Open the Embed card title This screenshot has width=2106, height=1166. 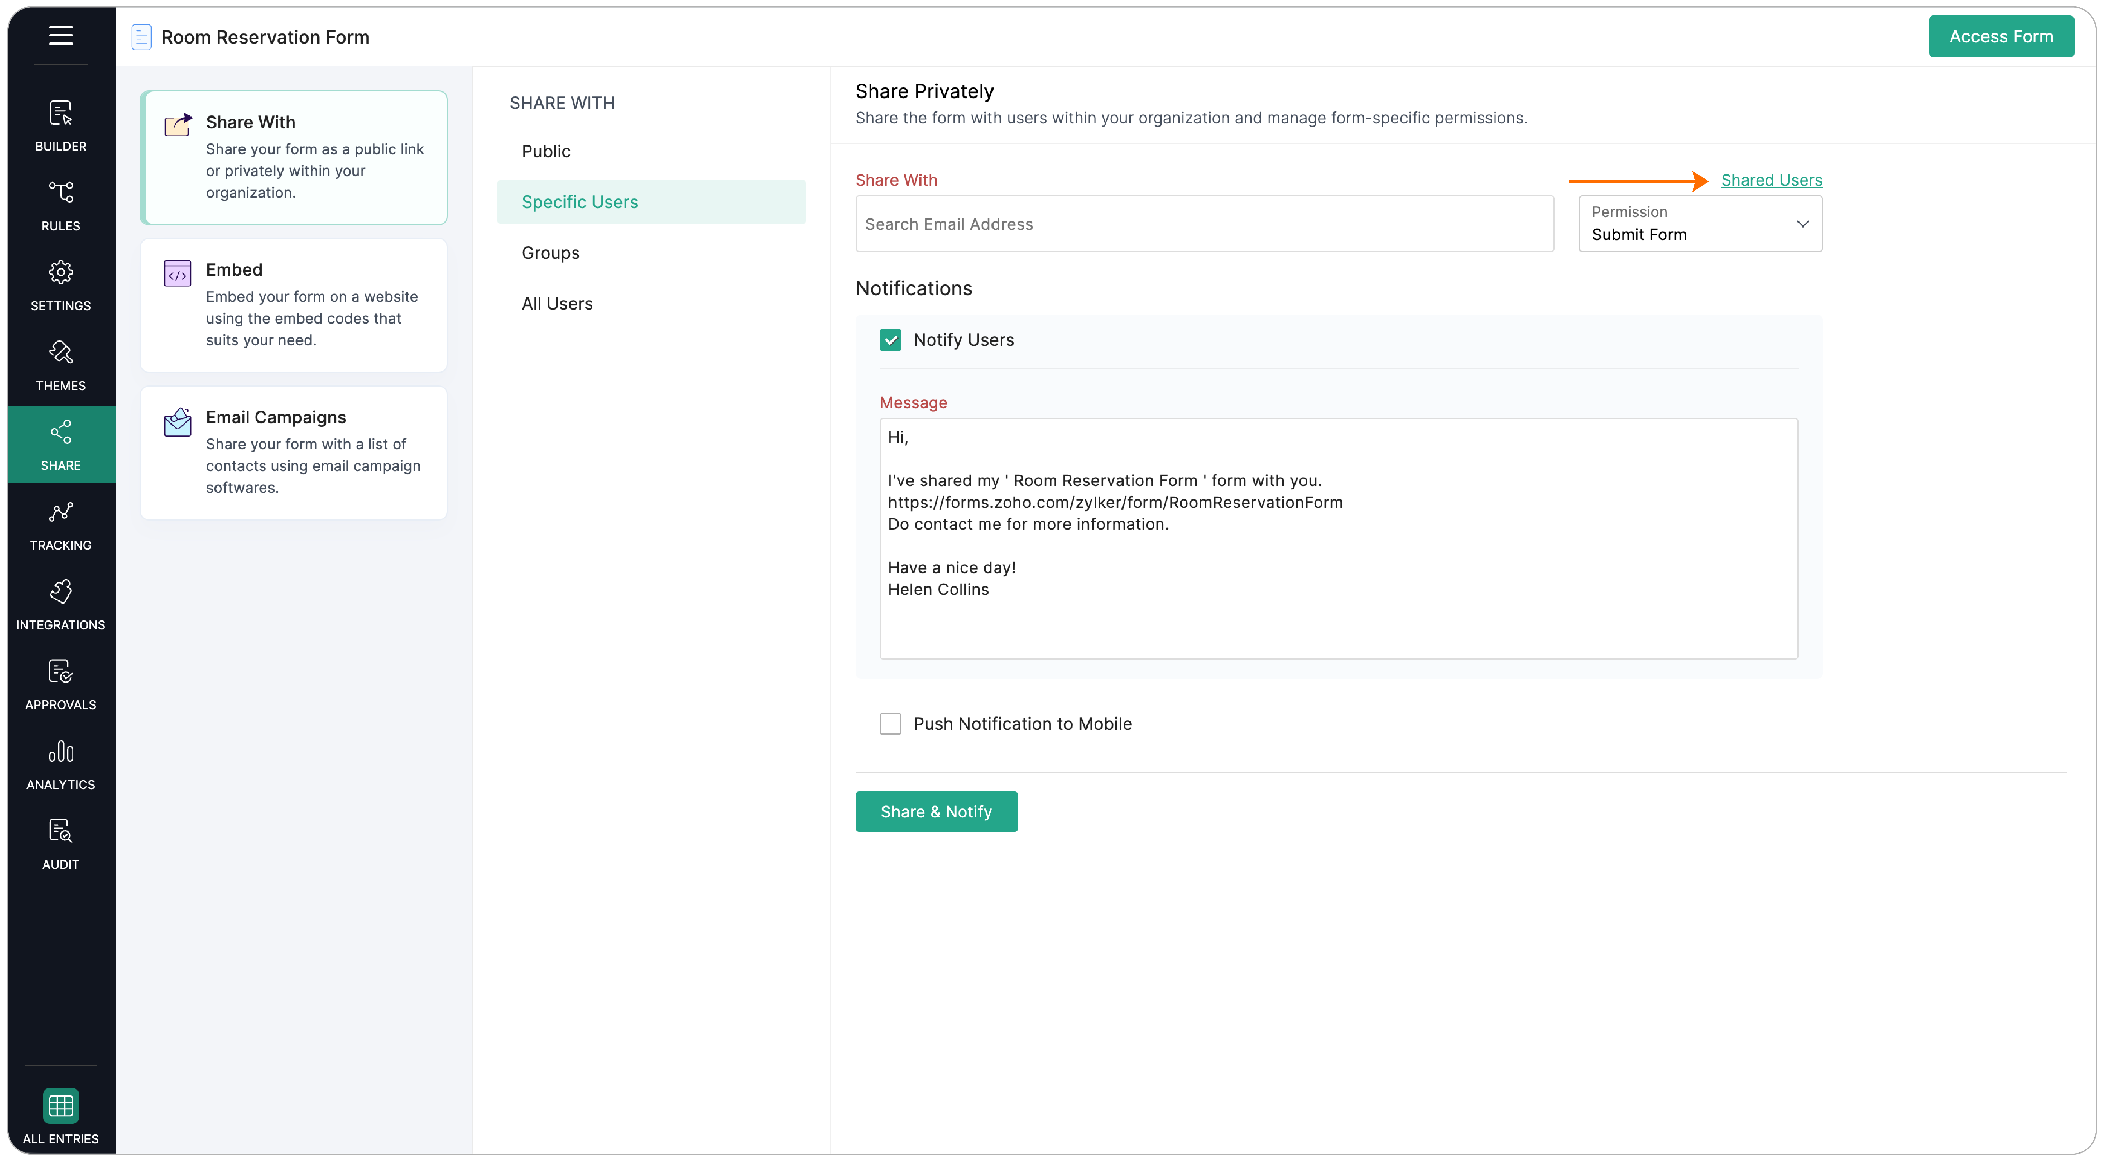234,270
